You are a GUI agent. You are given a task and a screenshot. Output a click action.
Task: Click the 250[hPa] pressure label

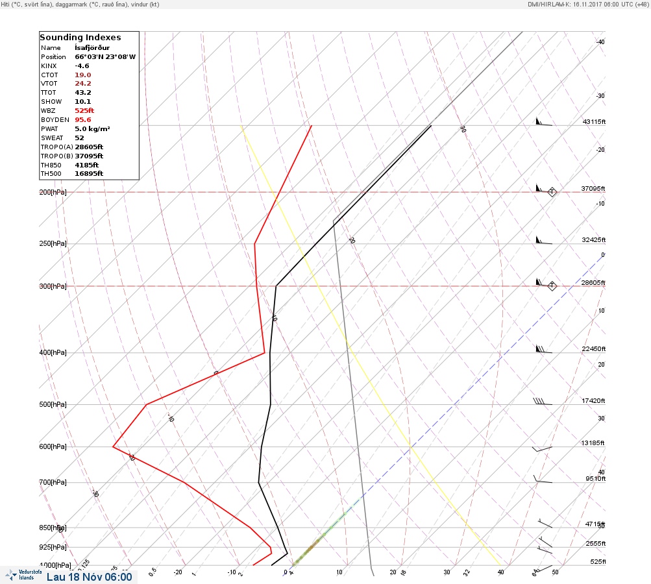(53, 243)
